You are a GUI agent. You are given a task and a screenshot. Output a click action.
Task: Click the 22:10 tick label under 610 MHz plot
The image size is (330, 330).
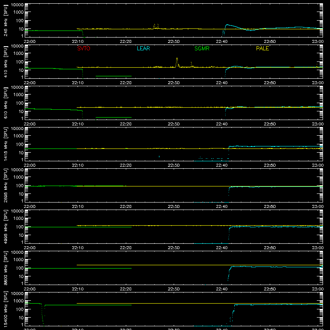(x=78, y=124)
